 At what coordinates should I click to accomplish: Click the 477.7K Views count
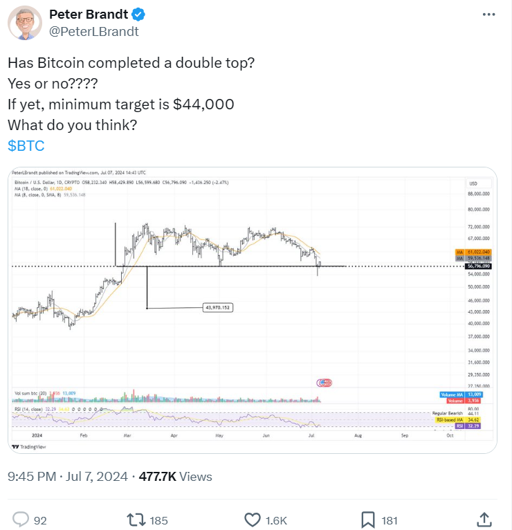pos(176,477)
